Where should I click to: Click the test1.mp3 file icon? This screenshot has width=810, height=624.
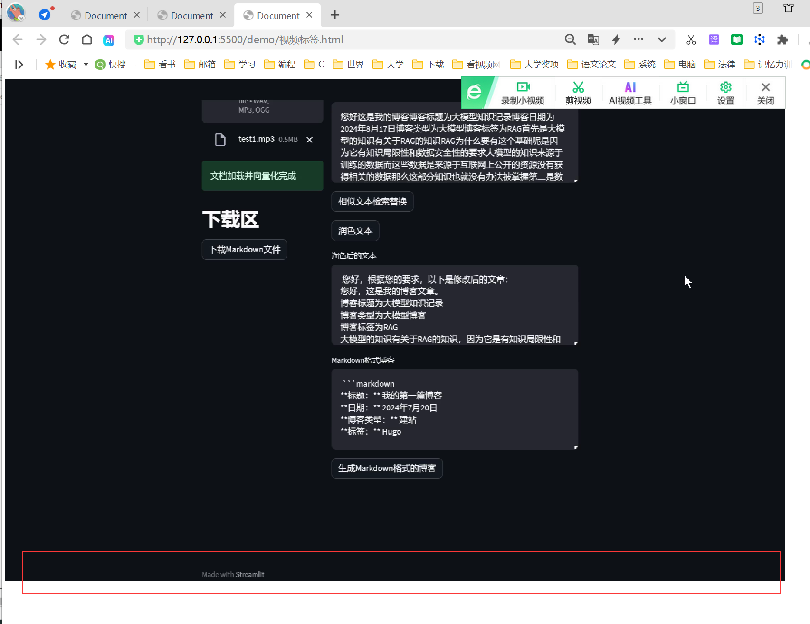tap(220, 140)
